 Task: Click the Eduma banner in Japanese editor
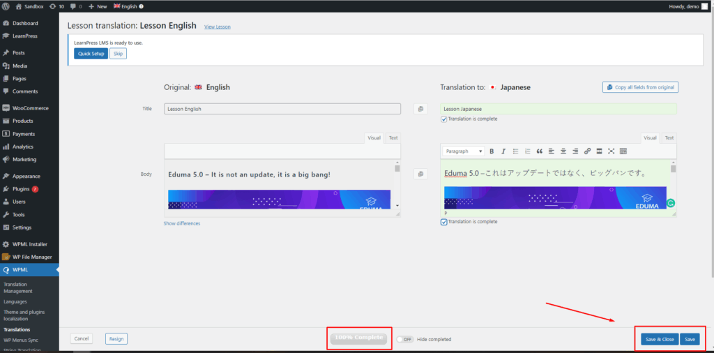(556, 197)
